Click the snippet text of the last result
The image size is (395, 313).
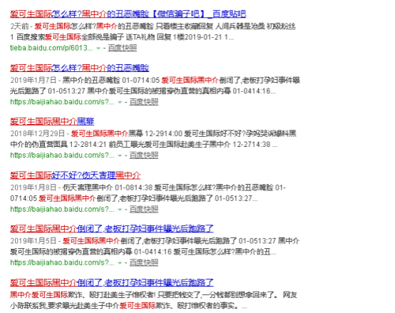[x=154, y=300]
